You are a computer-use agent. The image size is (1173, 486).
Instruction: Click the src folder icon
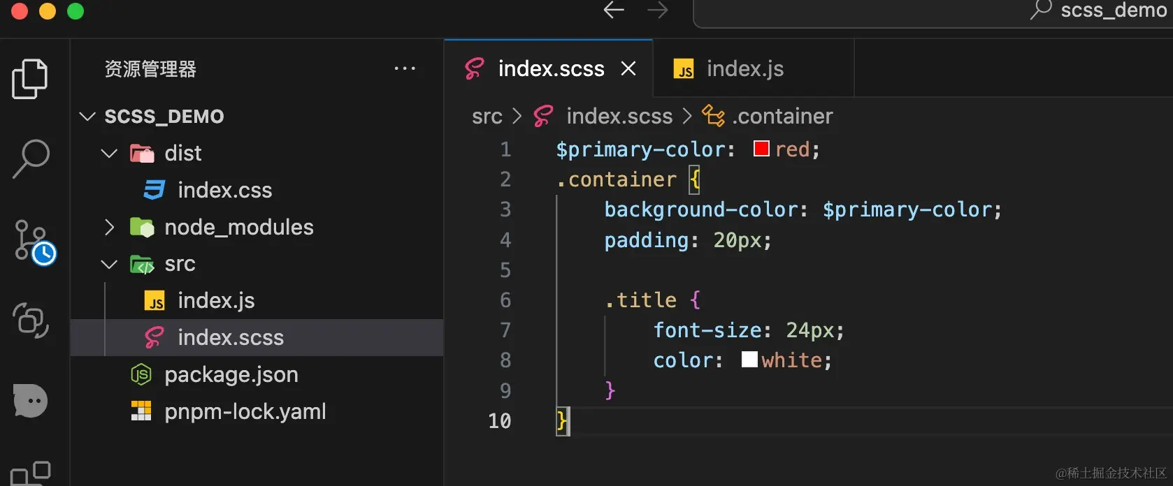[142, 264]
